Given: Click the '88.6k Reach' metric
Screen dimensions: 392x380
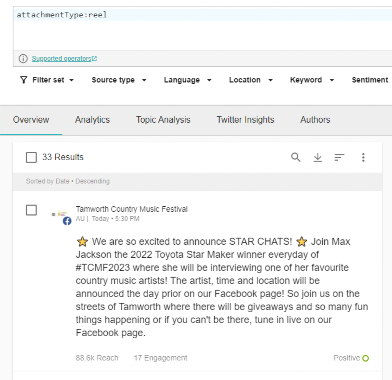Looking at the screenshot, I should click(97, 358).
